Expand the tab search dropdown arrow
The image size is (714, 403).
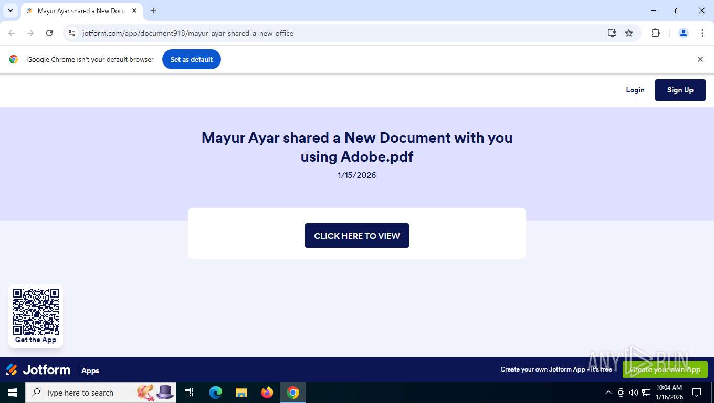(10, 10)
